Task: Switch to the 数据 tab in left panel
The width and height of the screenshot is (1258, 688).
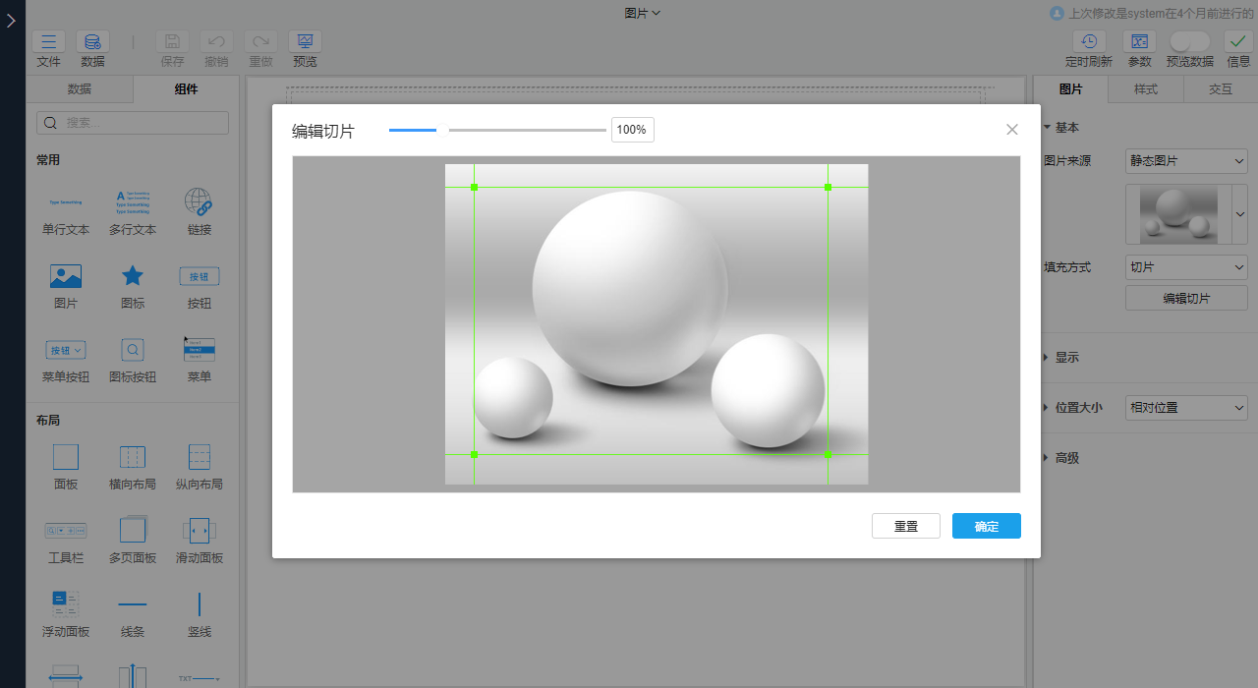Action: click(x=80, y=89)
